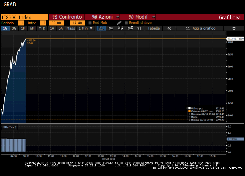
Task: Switch to the 6M period tab
Action: point(32,29)
